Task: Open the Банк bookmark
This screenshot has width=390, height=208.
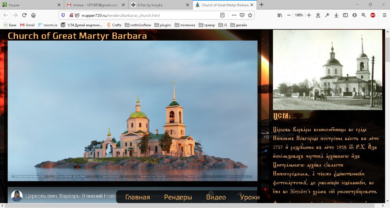Action: (10, 25)
